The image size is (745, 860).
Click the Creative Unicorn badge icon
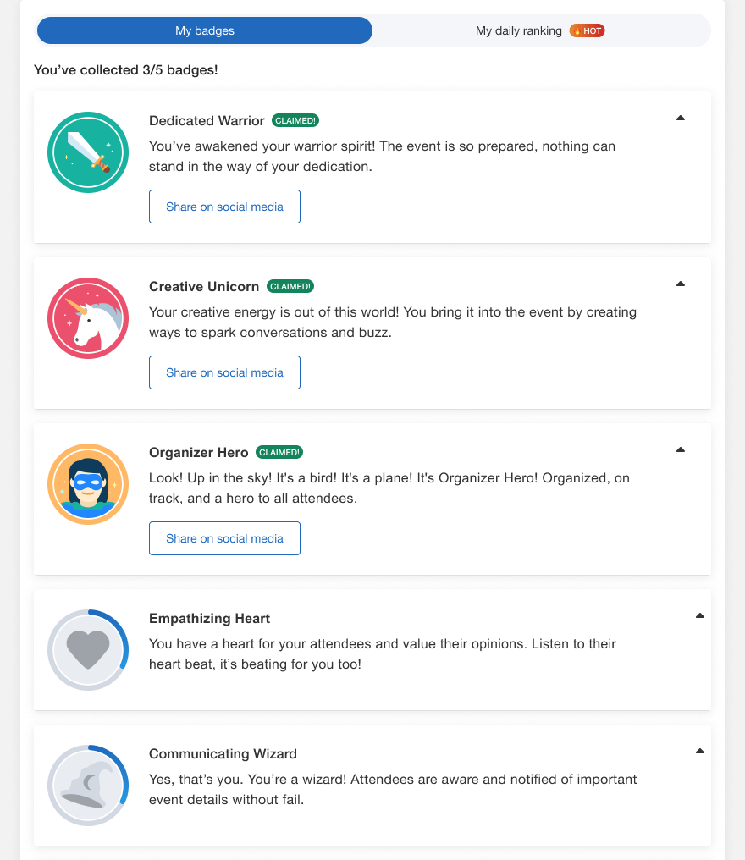[88, 319]
